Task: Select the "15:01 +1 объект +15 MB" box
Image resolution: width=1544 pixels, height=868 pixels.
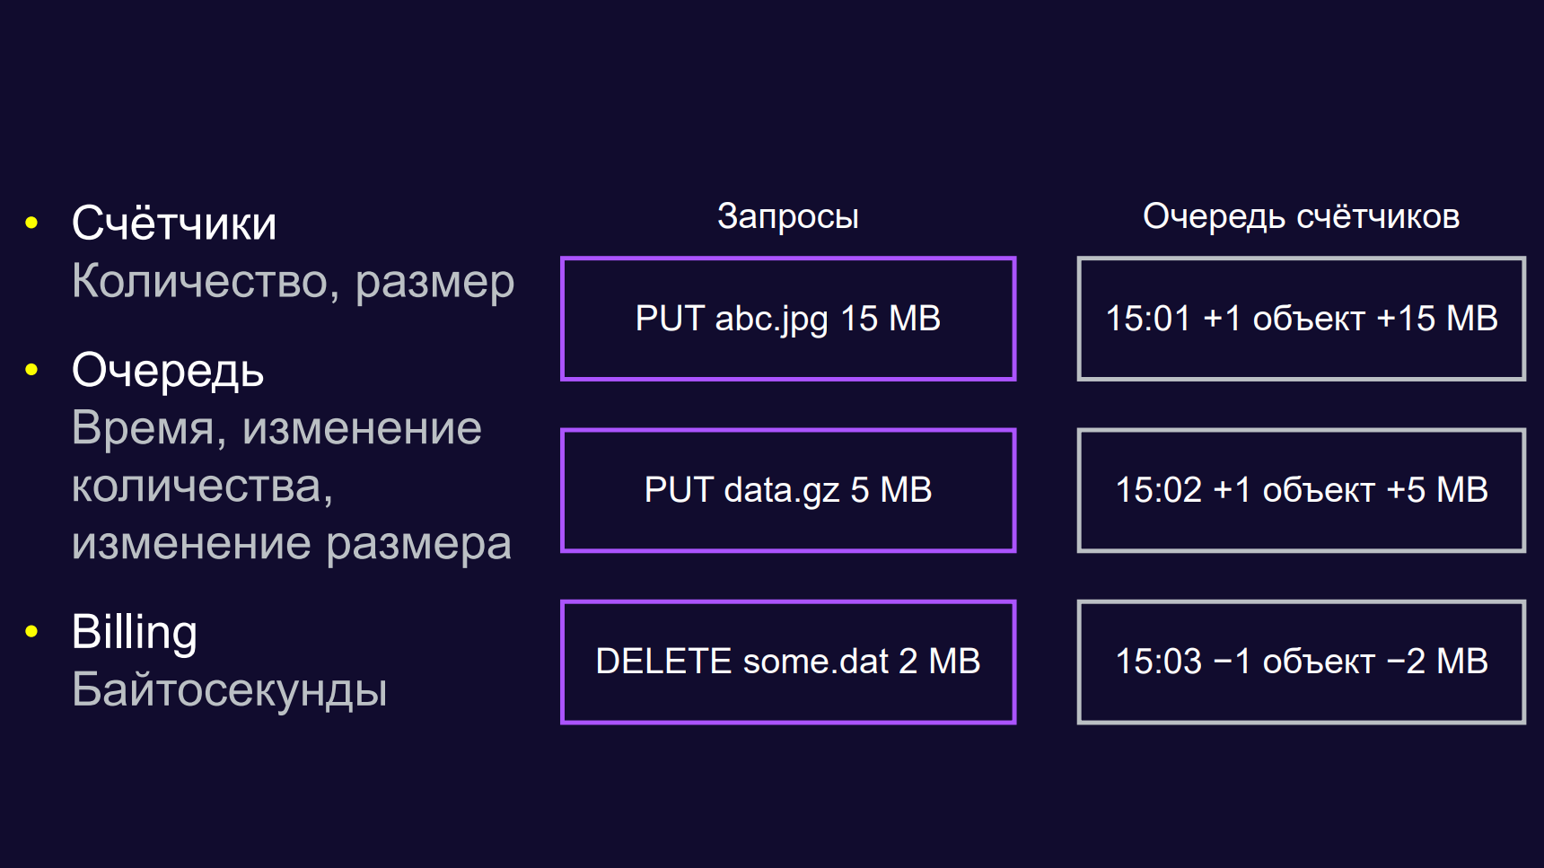Action: click(x=1301, y=319)
